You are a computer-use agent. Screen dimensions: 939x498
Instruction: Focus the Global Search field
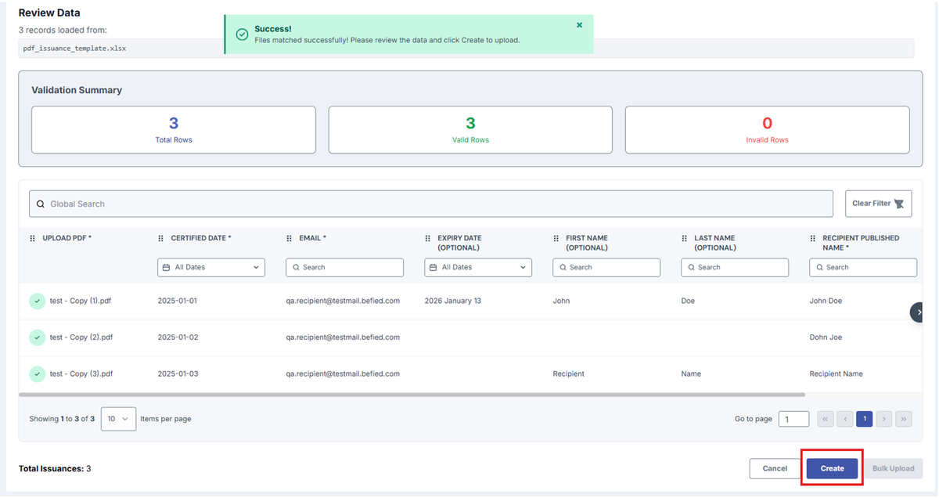pyautogui.click(x=431, y=204)
